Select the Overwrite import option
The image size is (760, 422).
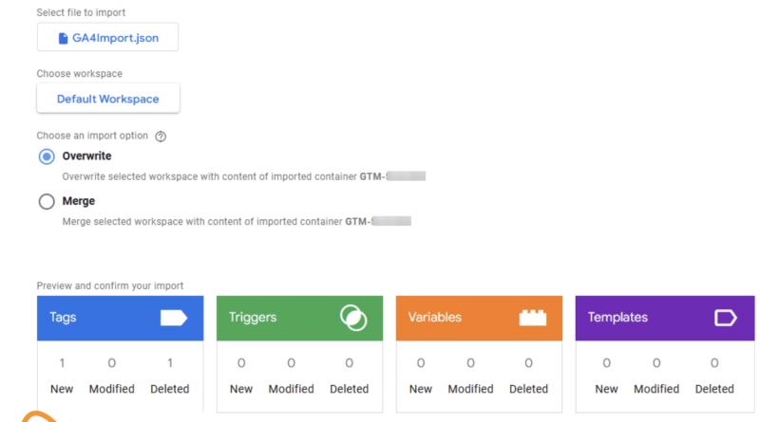click(x=47, y=156)
